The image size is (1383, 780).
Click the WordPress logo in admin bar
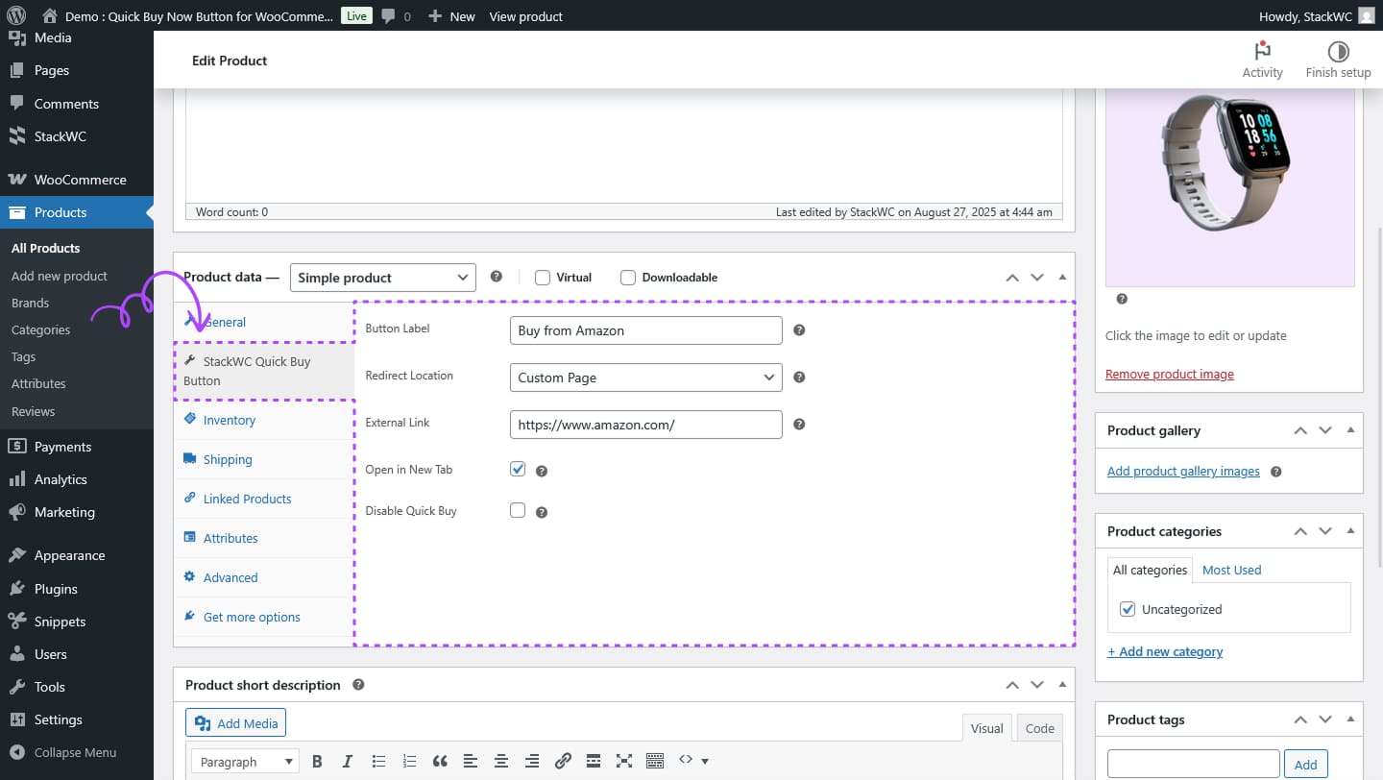click(15, 16)
